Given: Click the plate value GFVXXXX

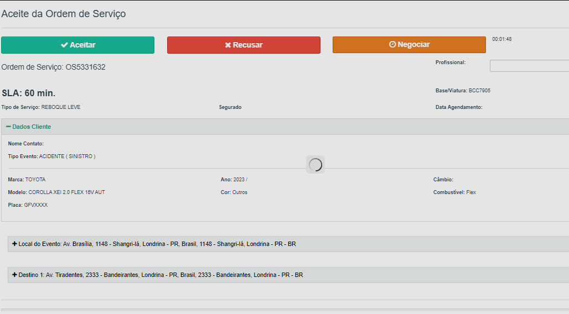Looking at the screenshot, I should (x=36, y=205).
